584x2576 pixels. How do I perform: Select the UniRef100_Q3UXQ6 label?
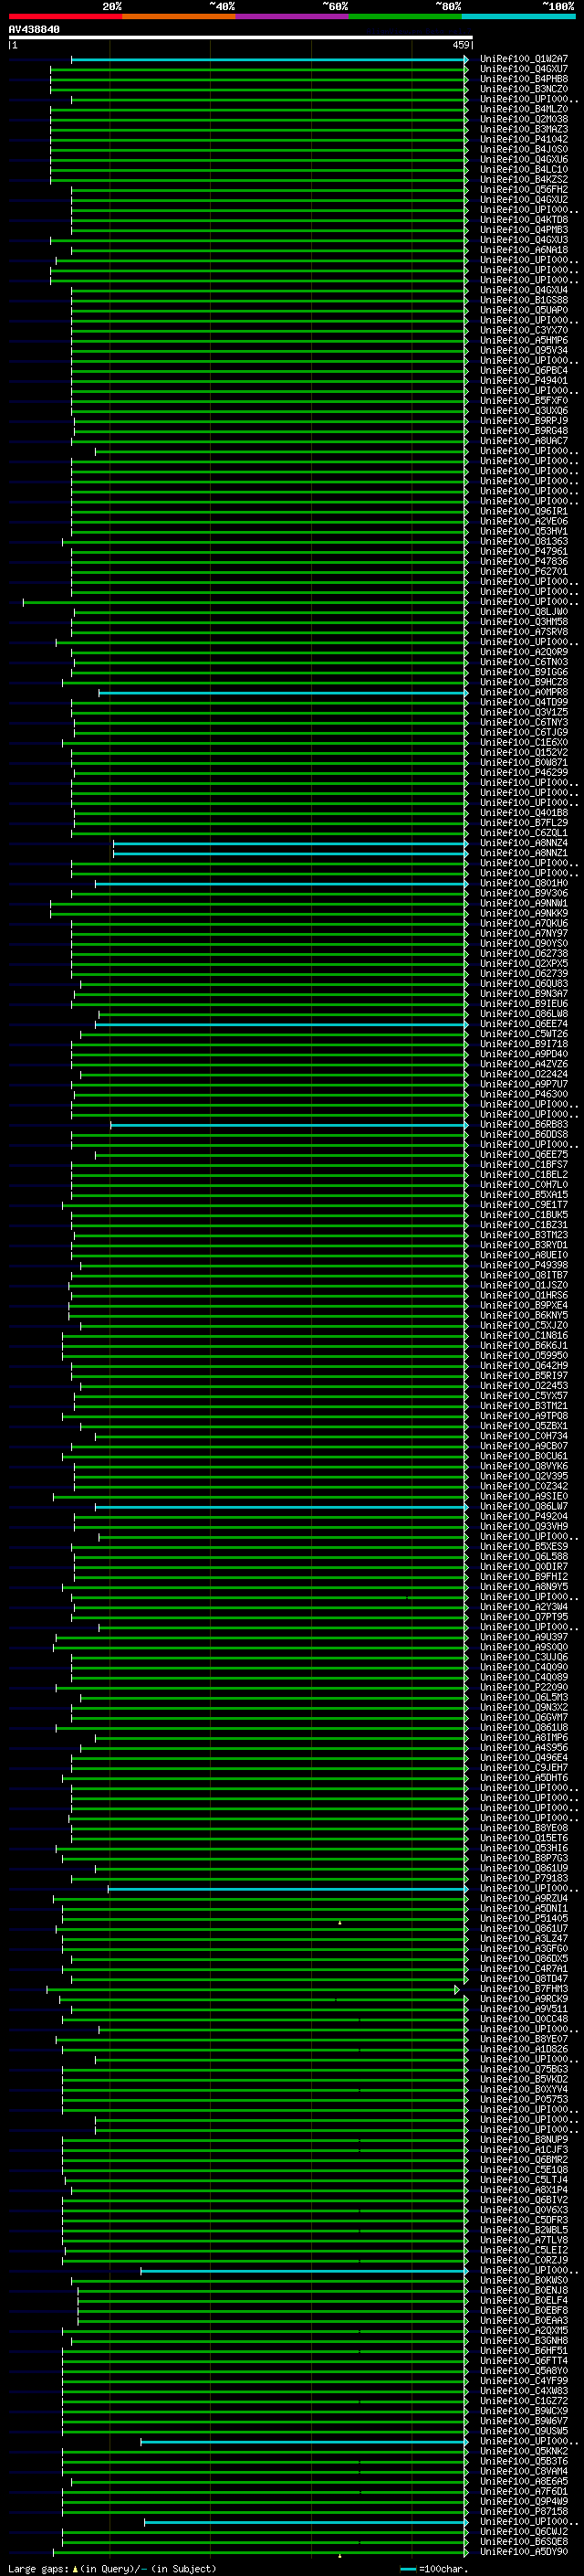(x=523, y=410)
